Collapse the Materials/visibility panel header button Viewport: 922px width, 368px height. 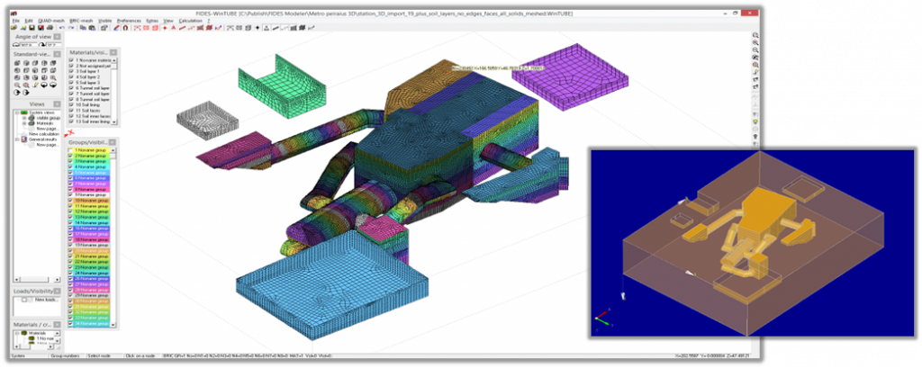coord(114,51)
